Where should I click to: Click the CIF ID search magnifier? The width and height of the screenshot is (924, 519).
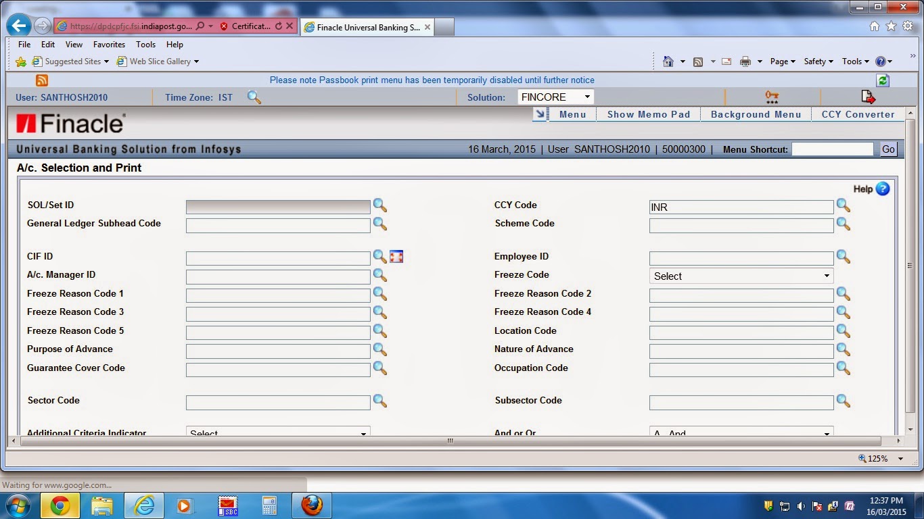coord(380,257)
